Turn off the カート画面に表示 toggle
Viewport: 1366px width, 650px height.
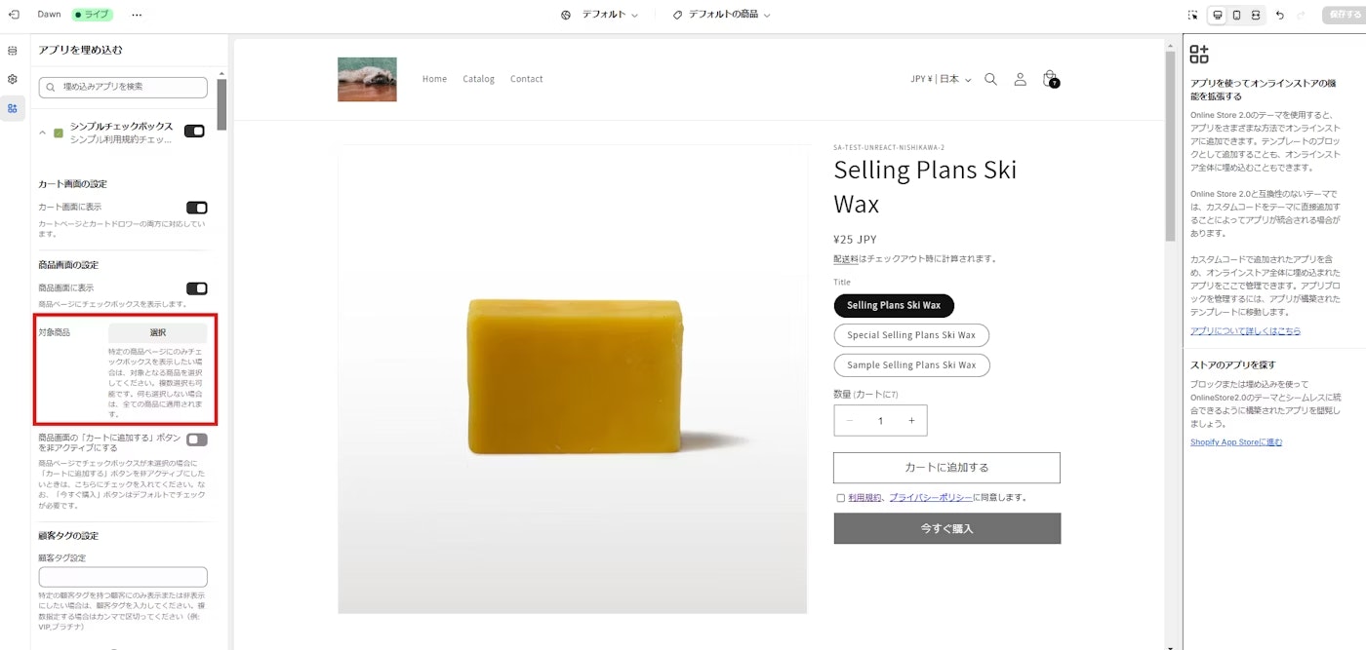tap(197, 208)
